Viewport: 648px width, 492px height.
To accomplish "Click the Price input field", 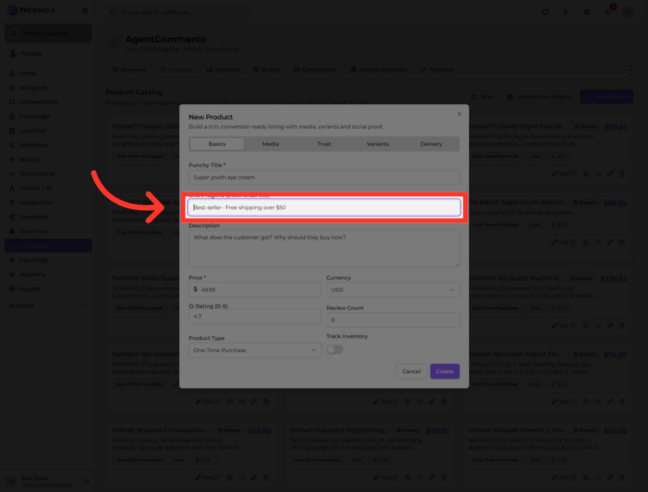I will 255,290.
